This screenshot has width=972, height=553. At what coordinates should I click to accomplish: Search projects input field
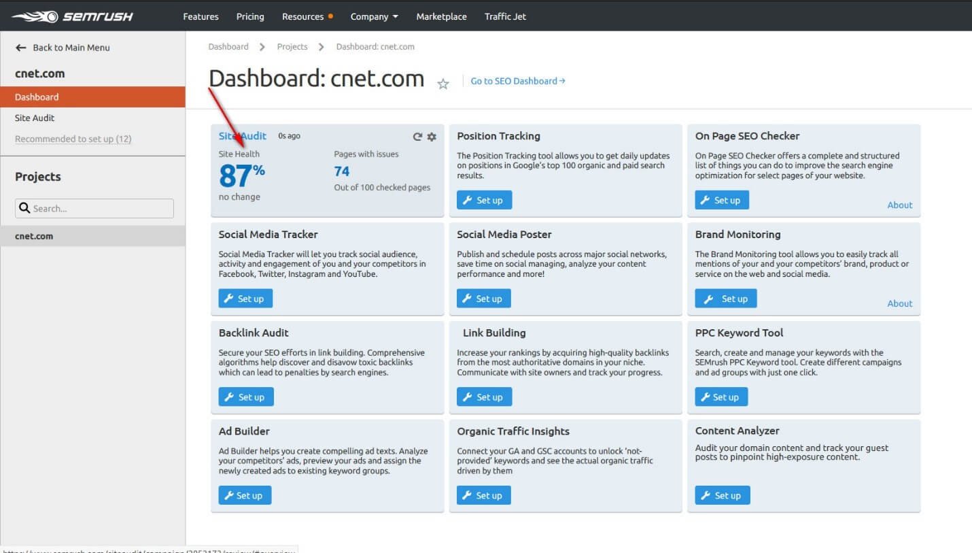(94, 208)
